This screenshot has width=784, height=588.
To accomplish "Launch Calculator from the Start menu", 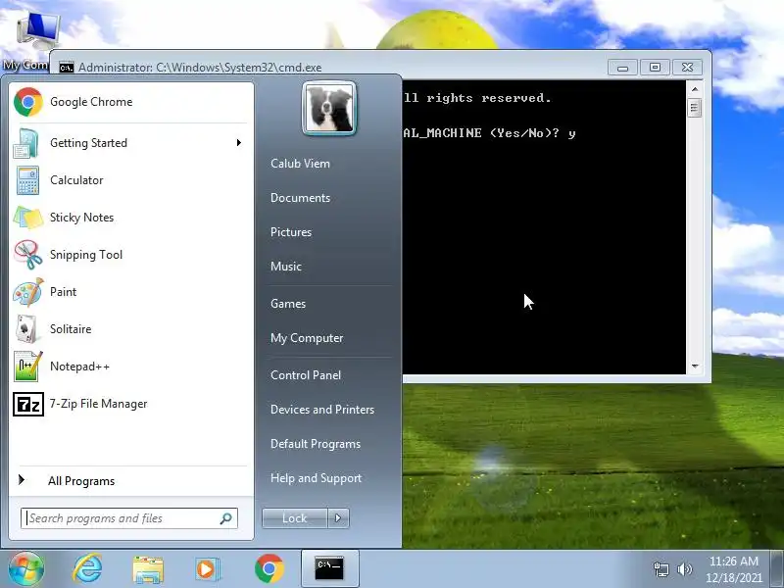I will tap(130, 180).
